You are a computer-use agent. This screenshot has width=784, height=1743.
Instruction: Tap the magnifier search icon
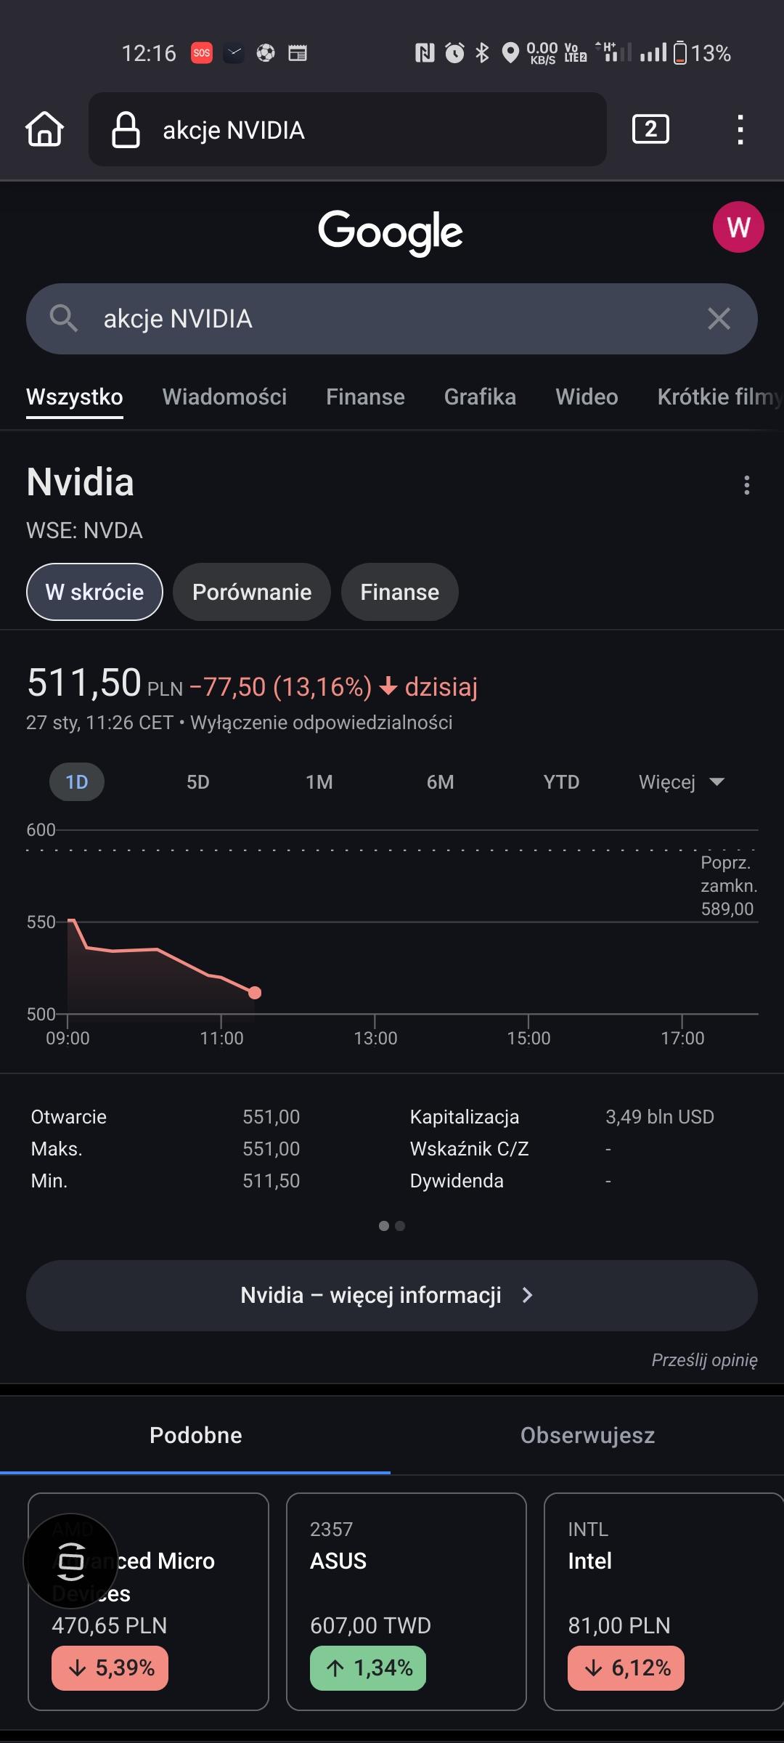[64, 319]
